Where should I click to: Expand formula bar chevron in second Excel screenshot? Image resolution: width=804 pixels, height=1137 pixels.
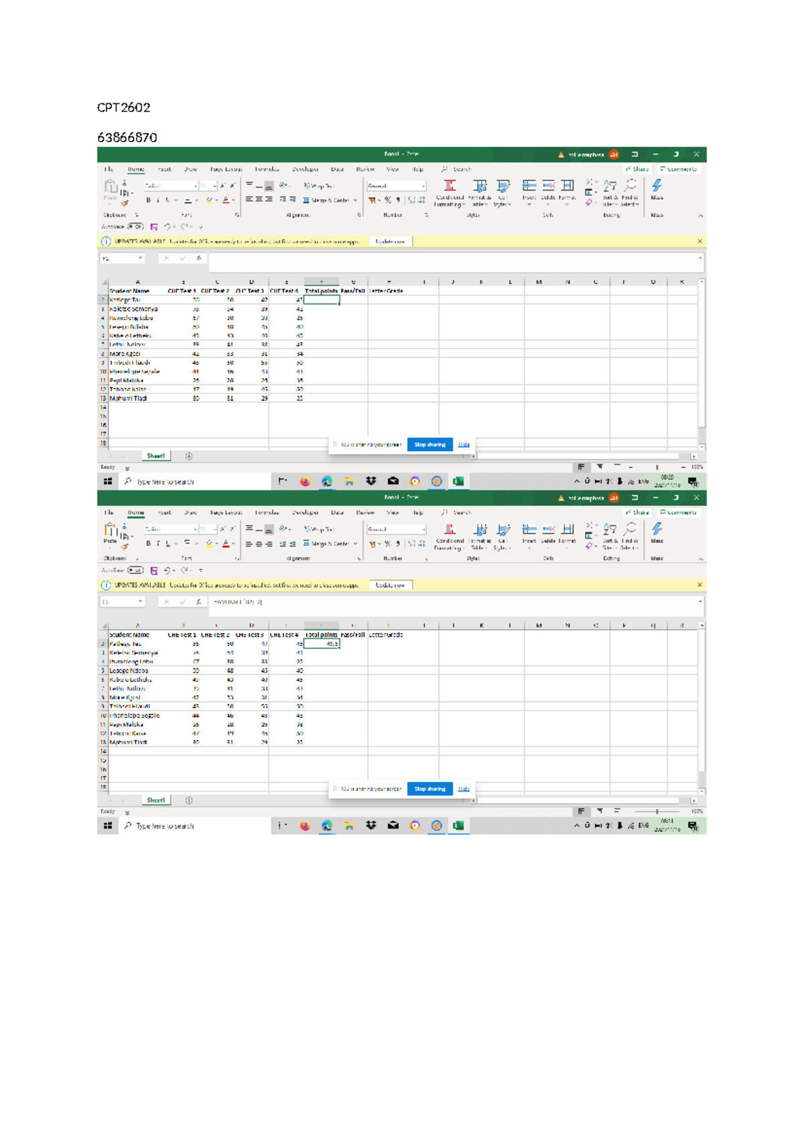(x=700, y=601)
